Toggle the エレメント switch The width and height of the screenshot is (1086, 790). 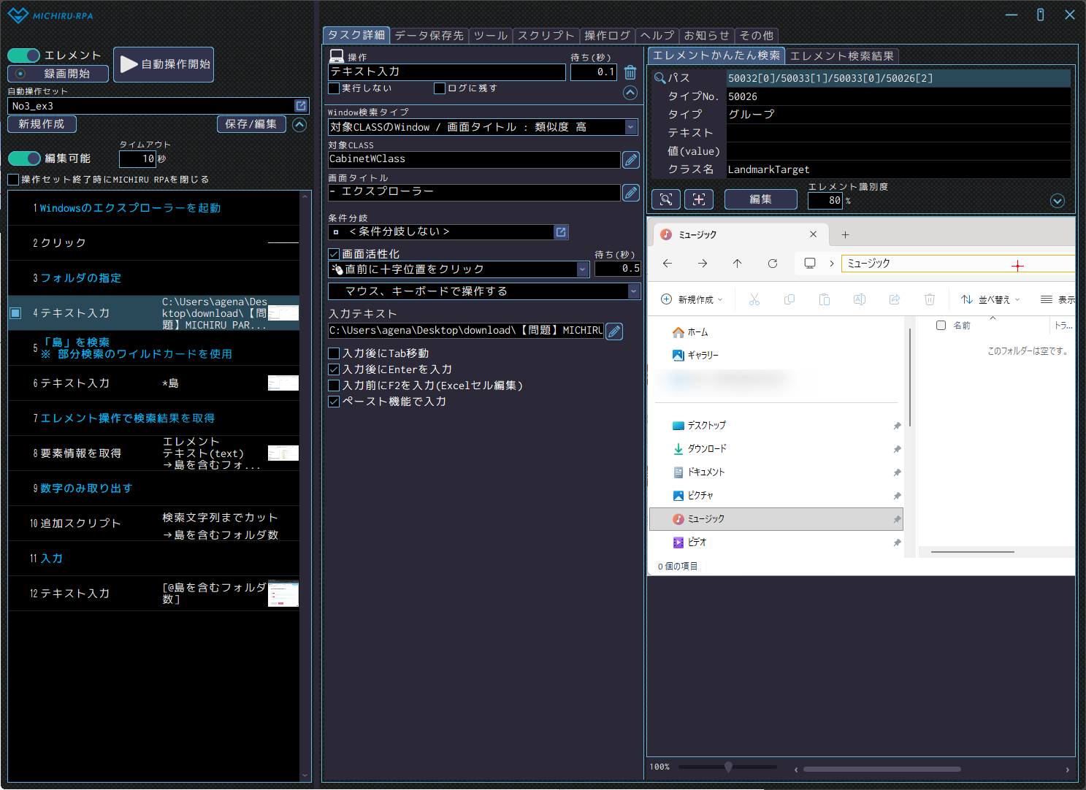click(24, 55)
